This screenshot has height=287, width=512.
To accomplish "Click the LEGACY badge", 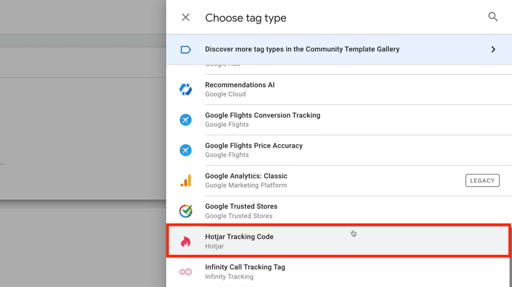I will tap(482, 181).
